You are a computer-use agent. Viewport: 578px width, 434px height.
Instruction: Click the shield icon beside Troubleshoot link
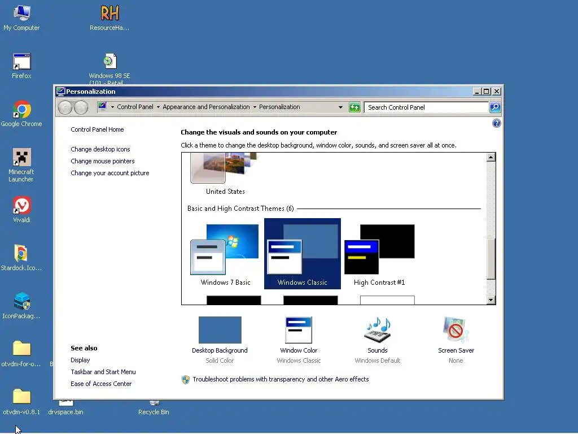[x=185, y=379]
